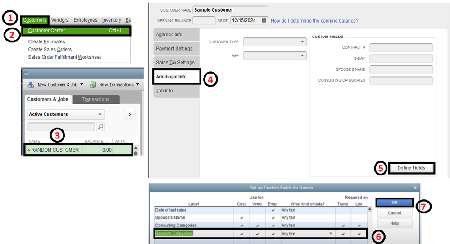This screenshot has width=450, height=244.
Task: Click the Define Fields button
Action: pyautogui.click(x=411, y=168)
